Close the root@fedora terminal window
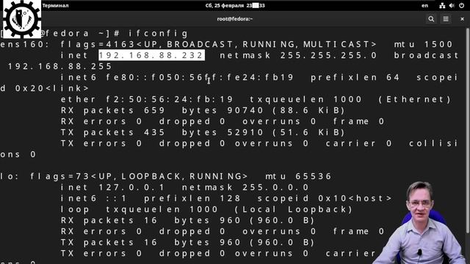Image resolution: width=470 pixels, height=264 pixels. coord(462,19)
